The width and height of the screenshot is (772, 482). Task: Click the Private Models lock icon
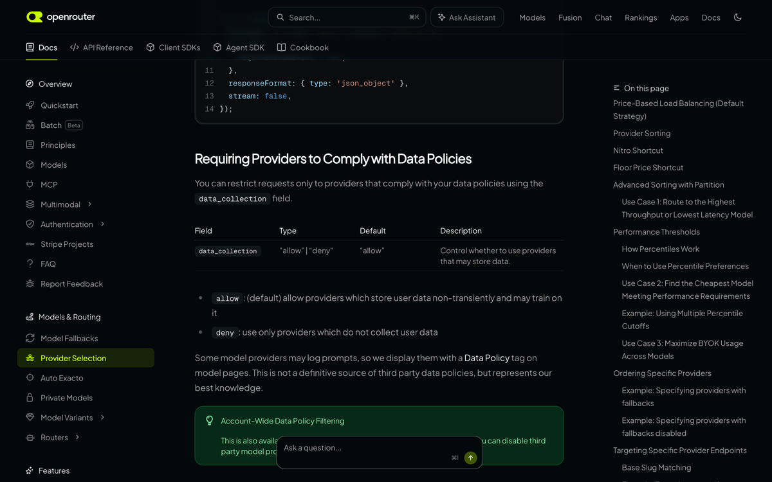click(x=30, y=398)
